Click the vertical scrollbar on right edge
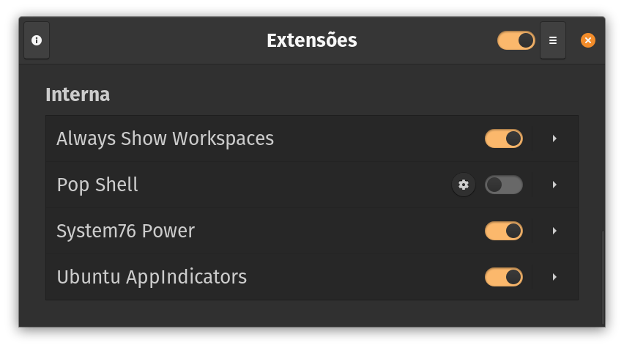 [603, 278]
